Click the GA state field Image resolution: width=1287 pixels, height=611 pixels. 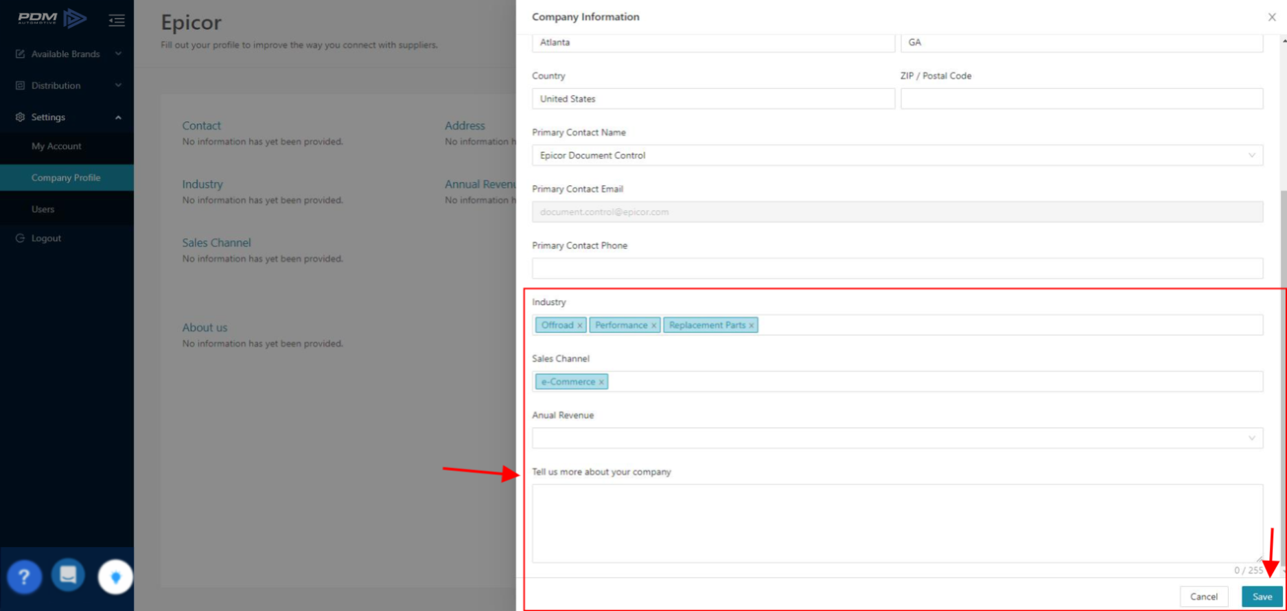[1082, 43]
